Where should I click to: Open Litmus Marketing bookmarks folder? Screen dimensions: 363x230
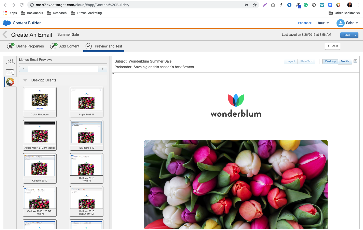[x=86, y=13]
